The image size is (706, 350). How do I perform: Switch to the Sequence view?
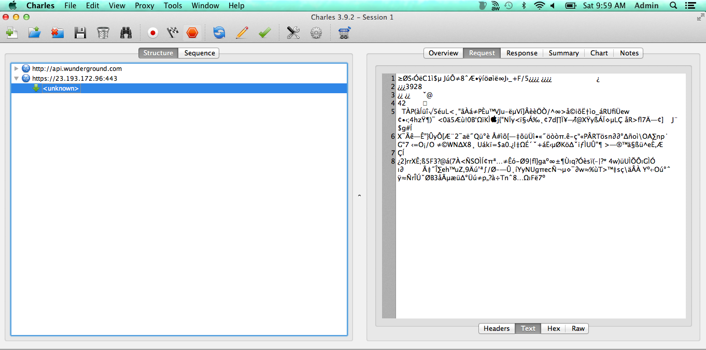click(x=199, y=53)
